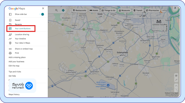The image size is (185, 103).
Task: Open directions with the blue diamond icon
Action: (63, 10)
